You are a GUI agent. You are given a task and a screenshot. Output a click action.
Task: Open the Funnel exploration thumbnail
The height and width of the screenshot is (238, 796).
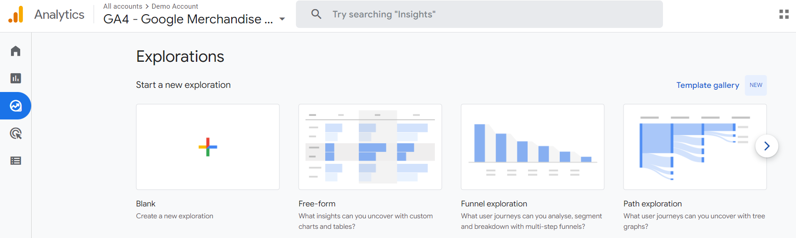tap(532, 147)
